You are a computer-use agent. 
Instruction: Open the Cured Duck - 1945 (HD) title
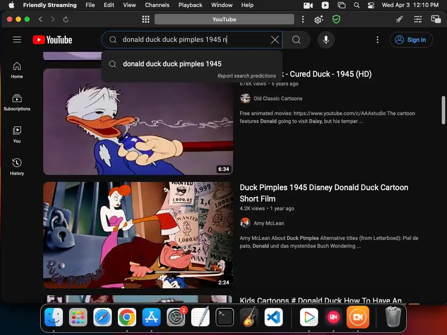tap(327, 74)
